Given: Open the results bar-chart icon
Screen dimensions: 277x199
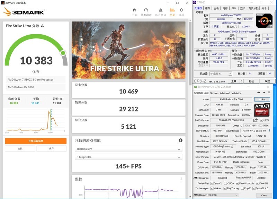Looking at the screenshot, I should click(x=172, y=10).
